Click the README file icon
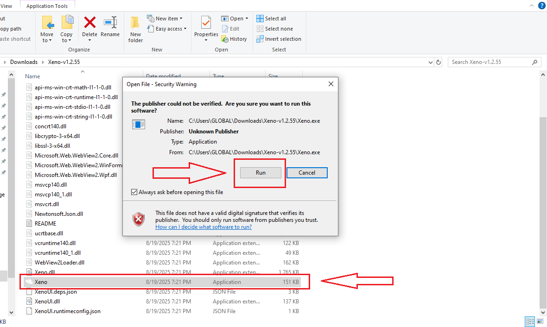 click(x=29, y=223)
